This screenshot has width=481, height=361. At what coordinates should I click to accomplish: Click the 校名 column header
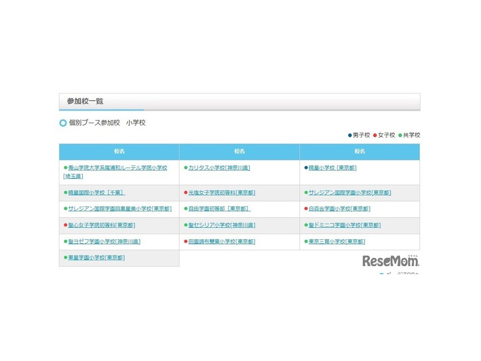pos(119,151)
